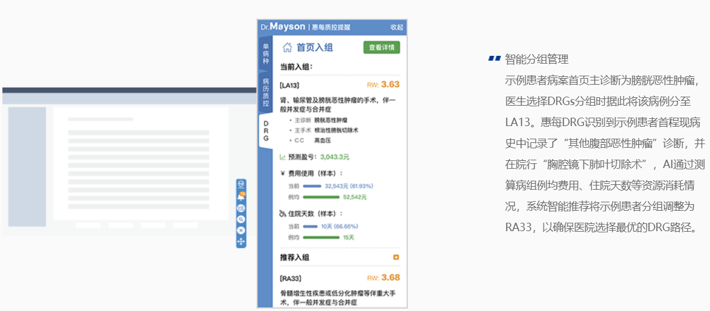Switch to the 单病种 side tab
This screenshot has height=311, width=710.
pos(265,54)
